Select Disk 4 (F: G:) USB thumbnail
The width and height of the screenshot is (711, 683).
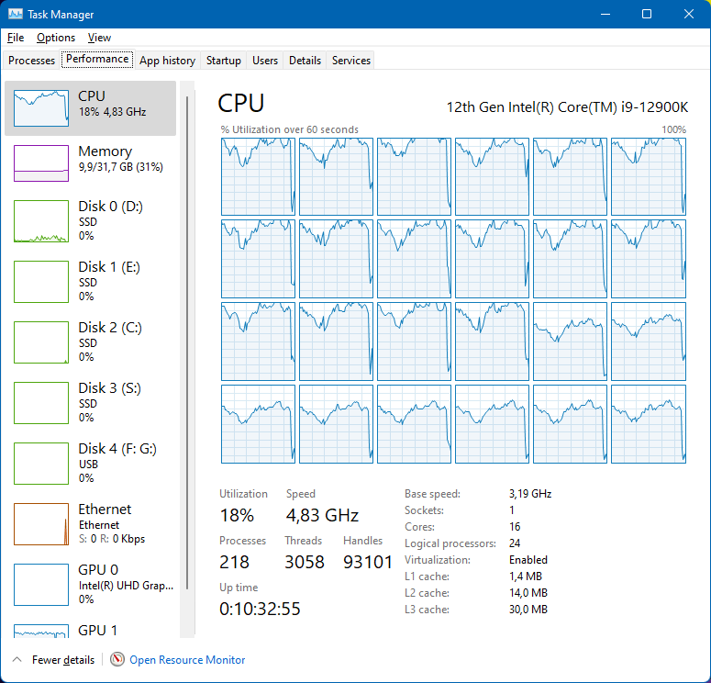tap(41, 464)
